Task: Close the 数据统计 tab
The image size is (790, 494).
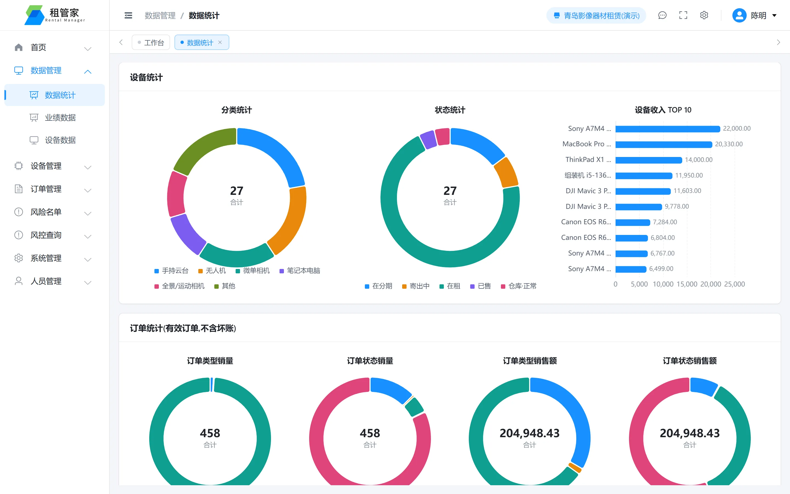Action: tap(220, 42)
